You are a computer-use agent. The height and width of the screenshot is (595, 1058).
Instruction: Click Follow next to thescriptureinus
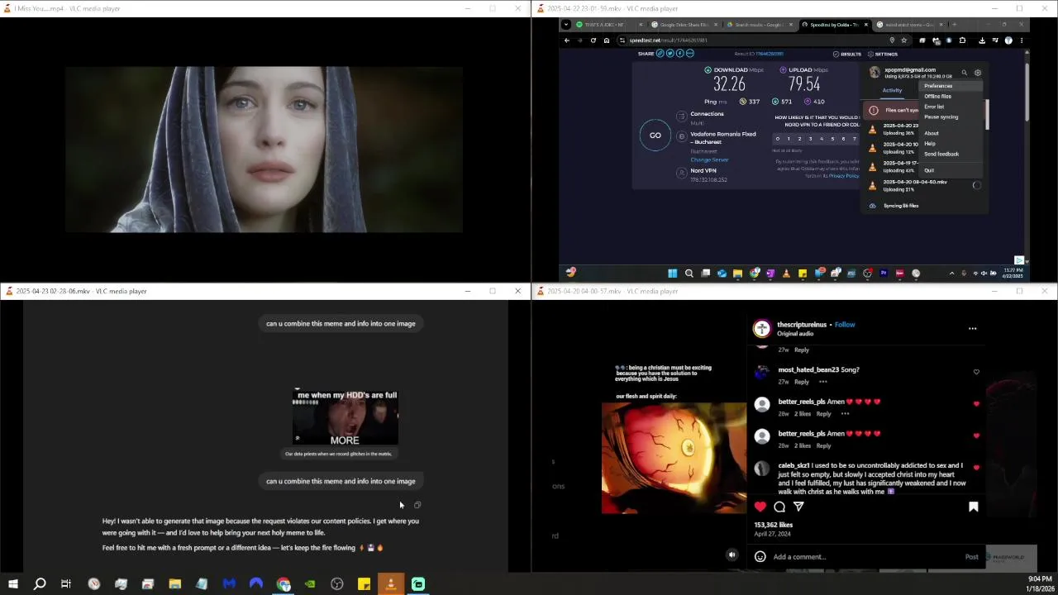pos(845,325)
